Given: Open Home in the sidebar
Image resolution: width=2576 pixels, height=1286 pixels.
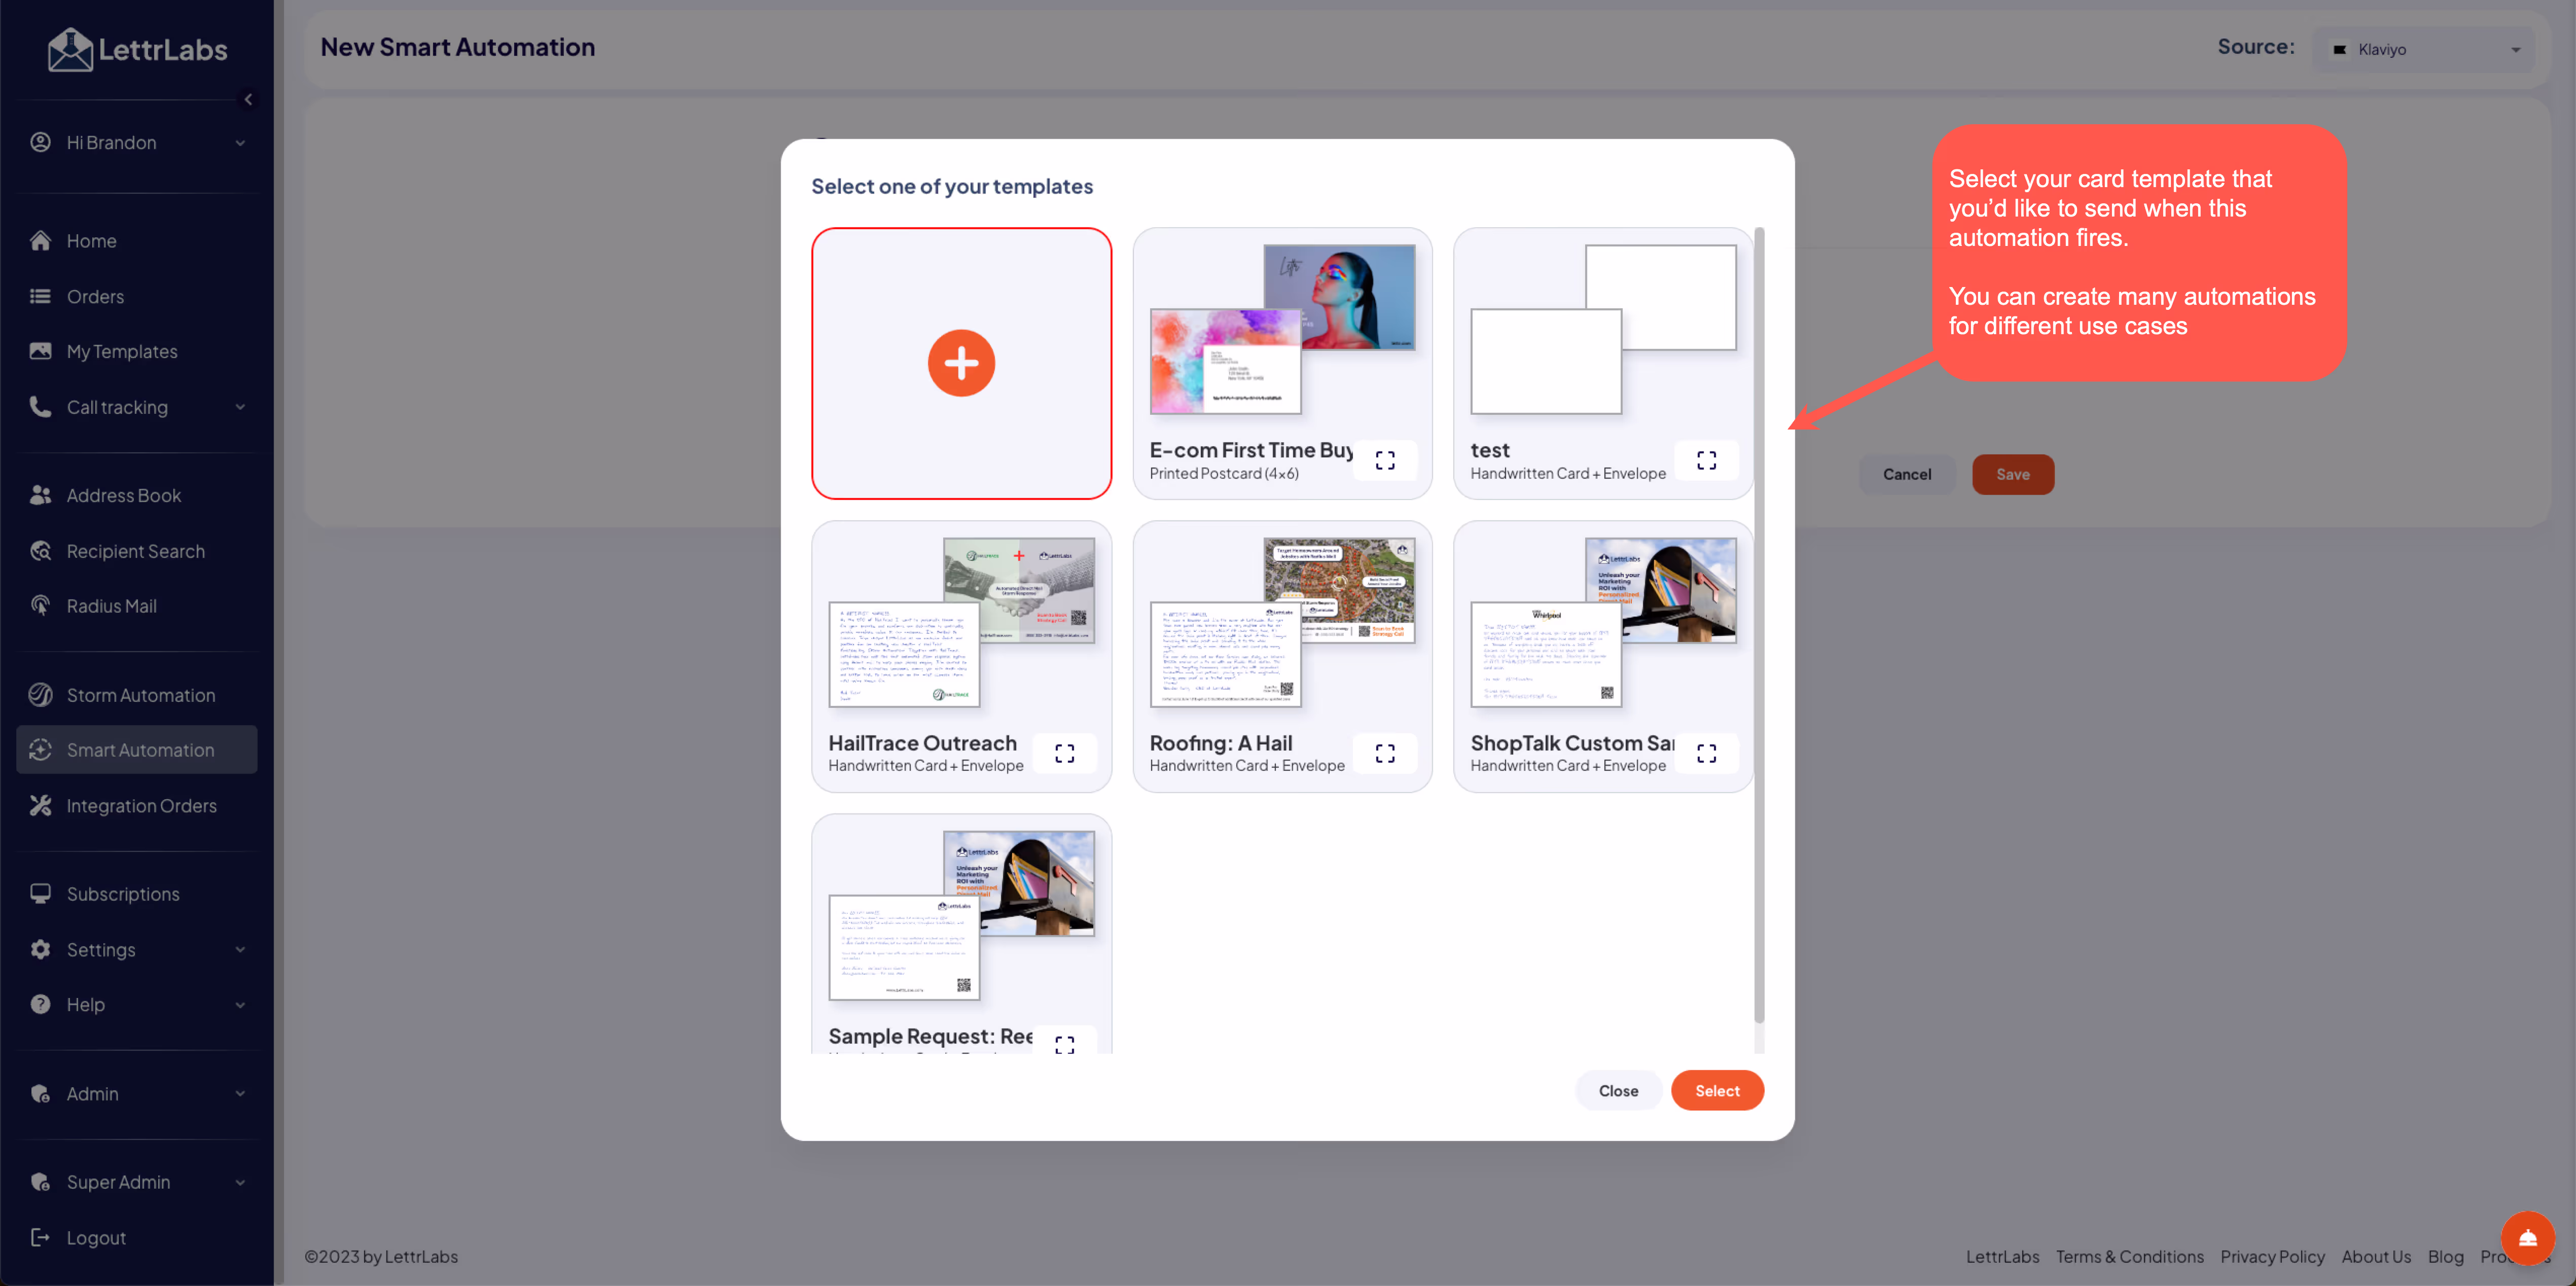Looking at the screenshot, I should pyautogui.click(x=136, y=241).
